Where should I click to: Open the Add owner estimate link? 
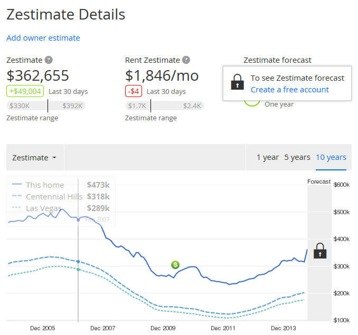pos(43,38)
